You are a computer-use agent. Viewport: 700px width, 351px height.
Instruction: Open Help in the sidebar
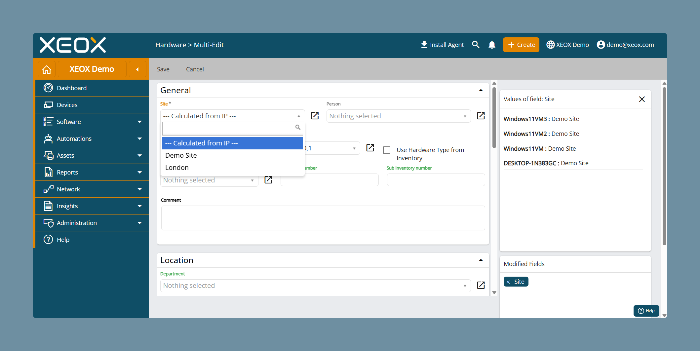click(92, 240)
